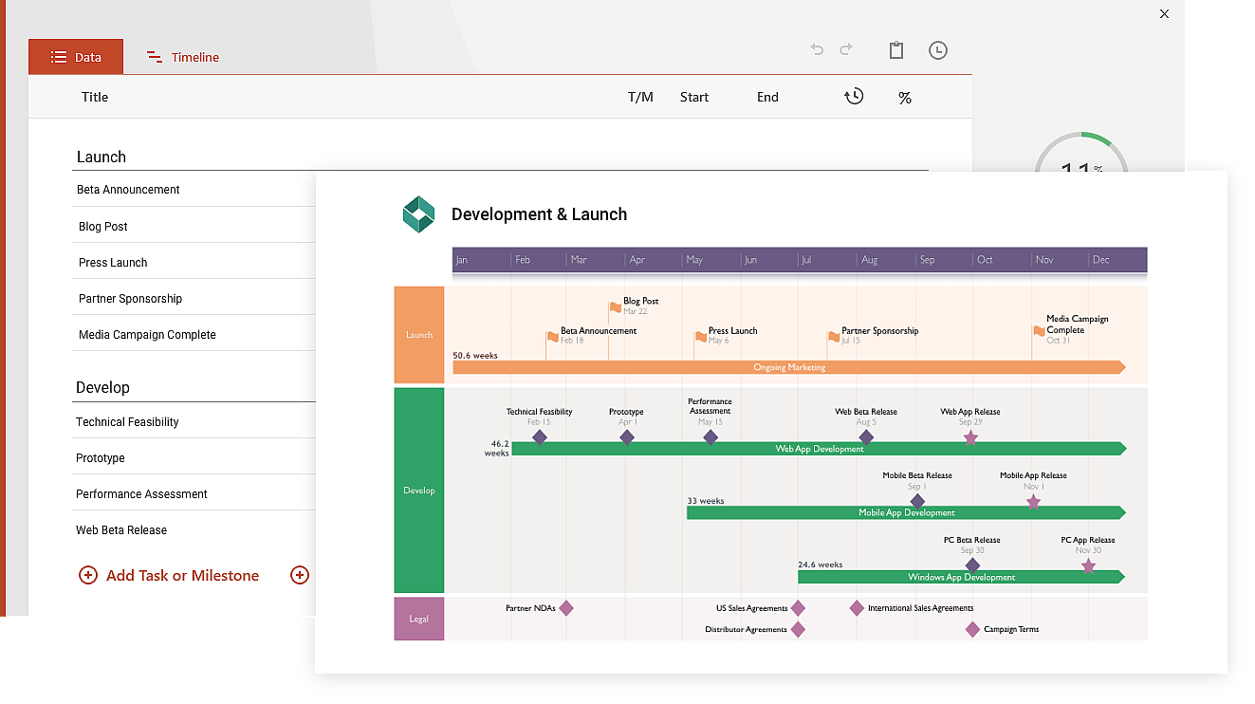The height and width of the screenshot is (704, 1255).
Task: Click the green Development & Launch logo
Action: tap(418, 214)
